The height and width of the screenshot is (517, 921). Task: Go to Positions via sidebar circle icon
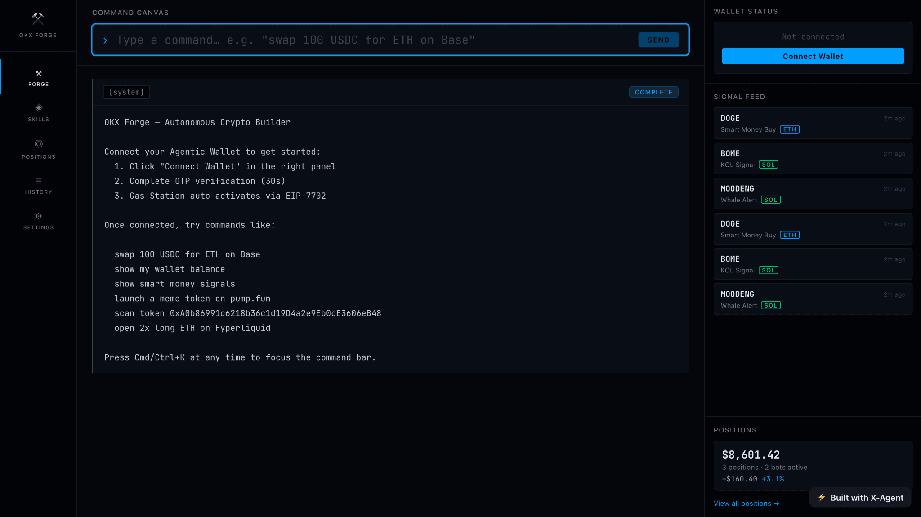[39, 144]
